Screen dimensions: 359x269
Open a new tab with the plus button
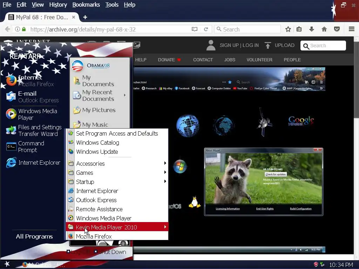pos(85,17)
